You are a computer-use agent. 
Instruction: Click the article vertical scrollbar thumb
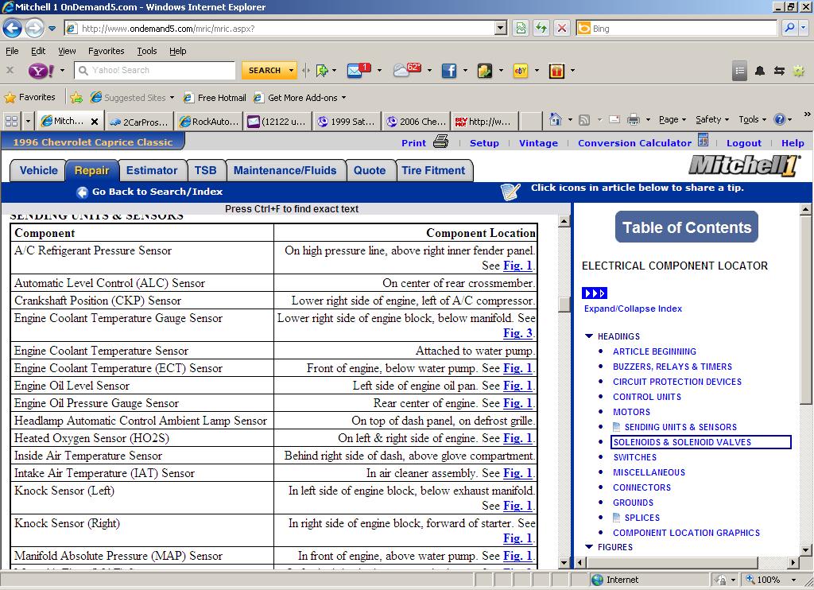(564, 305)
